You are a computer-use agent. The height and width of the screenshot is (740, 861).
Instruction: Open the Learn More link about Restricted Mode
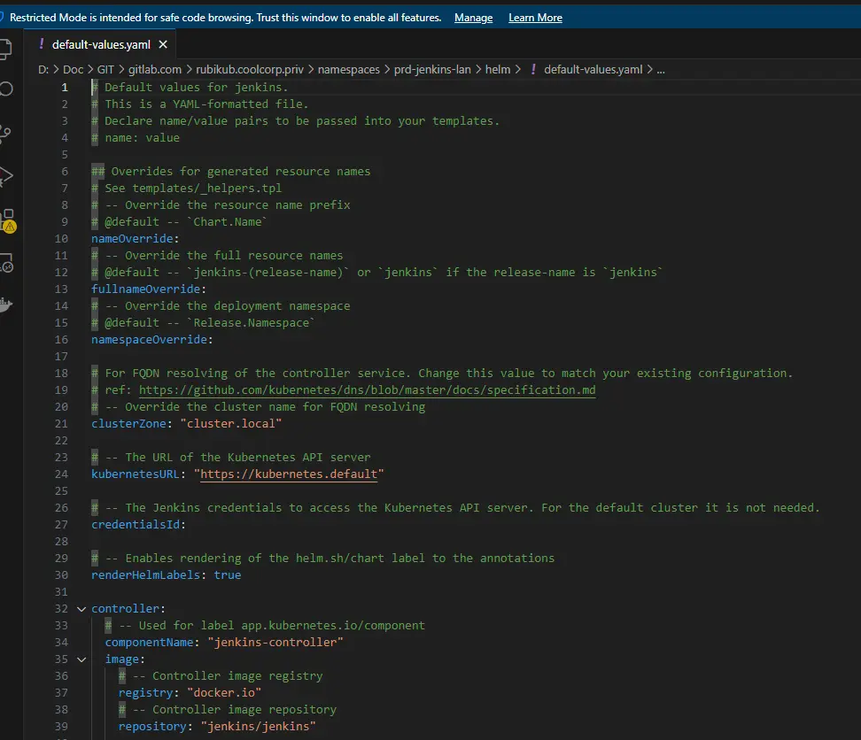535,18
